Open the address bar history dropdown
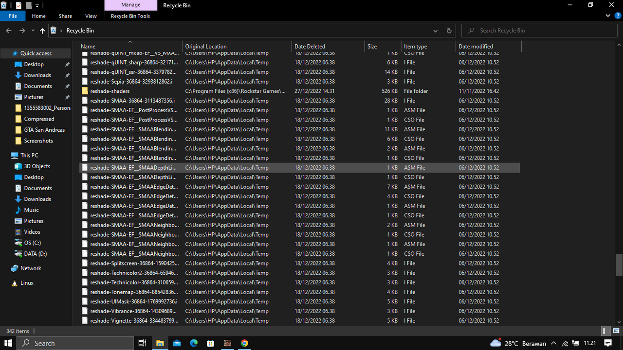The image size is (623, 350). [x=437, y=31]
